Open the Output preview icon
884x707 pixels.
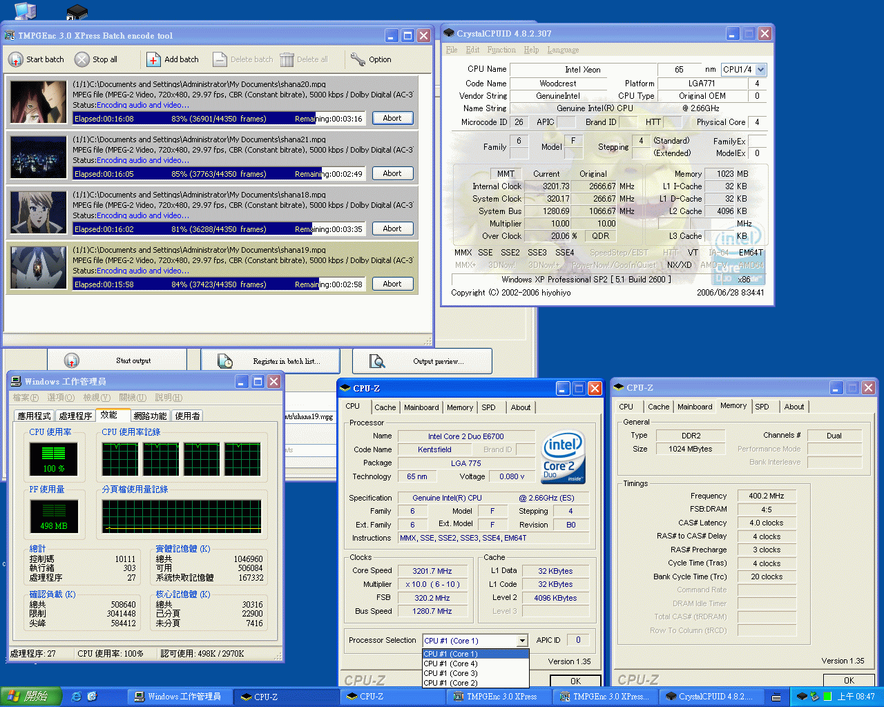(x=377, y=360)
